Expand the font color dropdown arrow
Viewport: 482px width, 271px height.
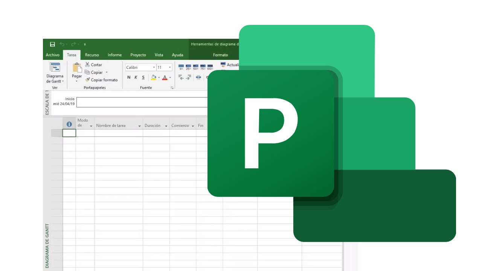pyautogui.click(x=170, y=78)
